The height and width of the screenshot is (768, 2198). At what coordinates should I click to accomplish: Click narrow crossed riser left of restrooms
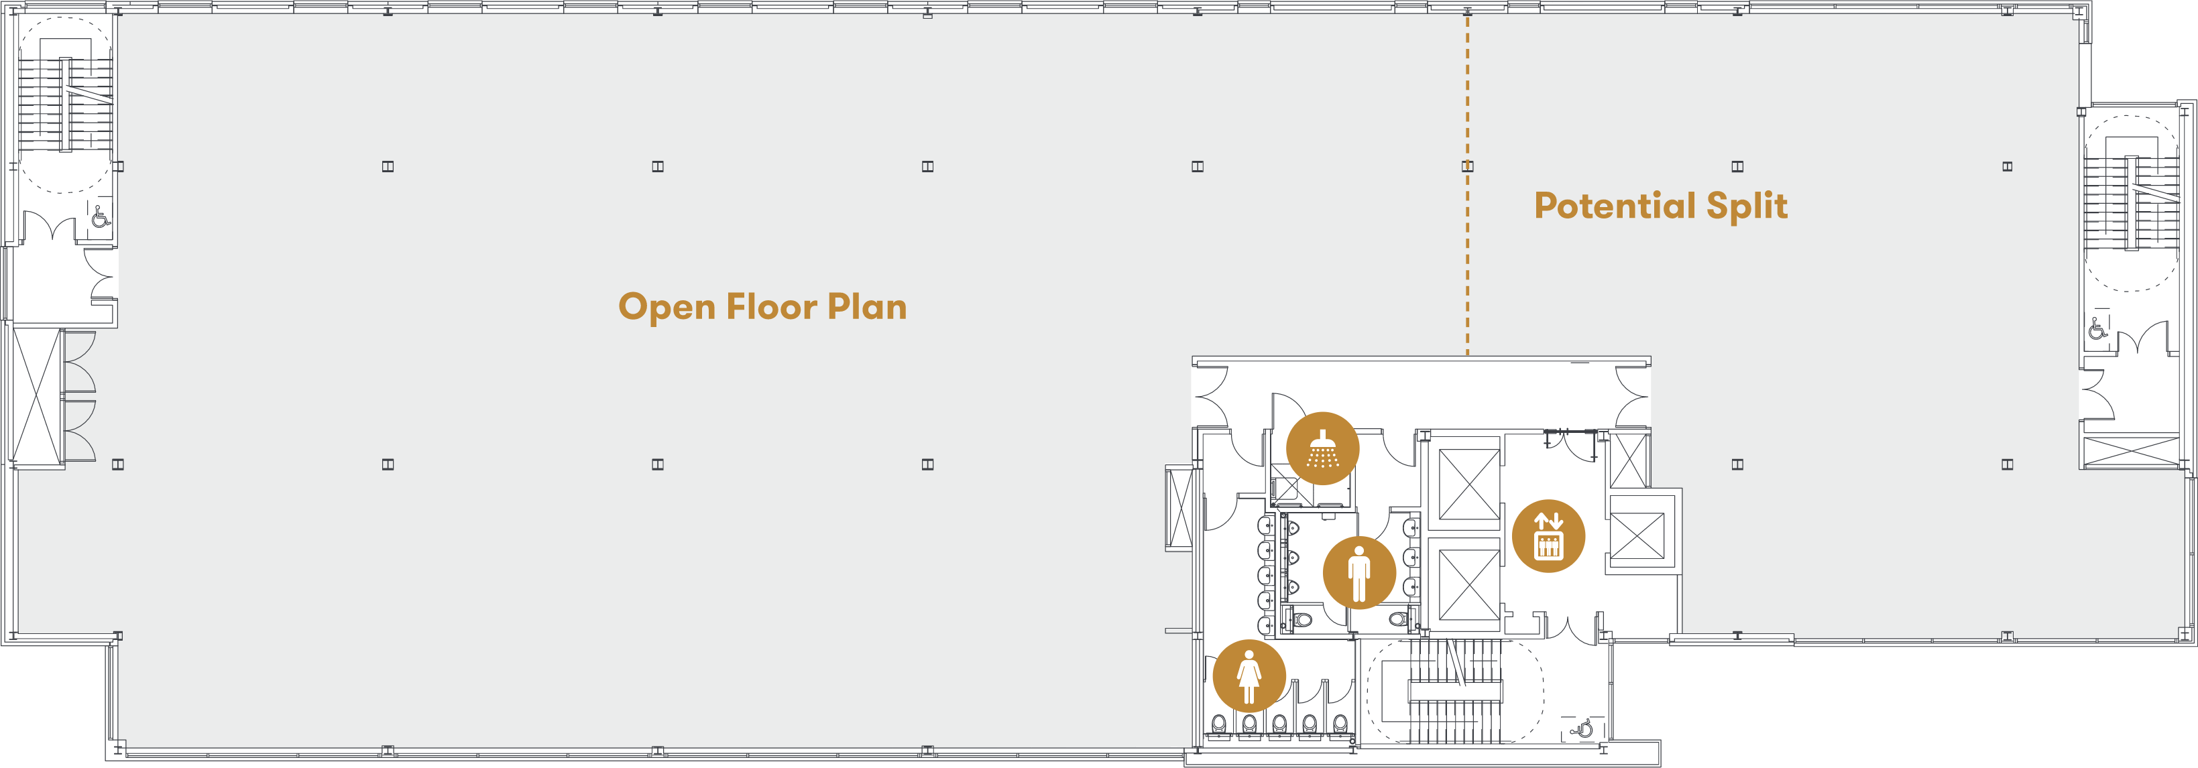click(x=1180, y=508)
